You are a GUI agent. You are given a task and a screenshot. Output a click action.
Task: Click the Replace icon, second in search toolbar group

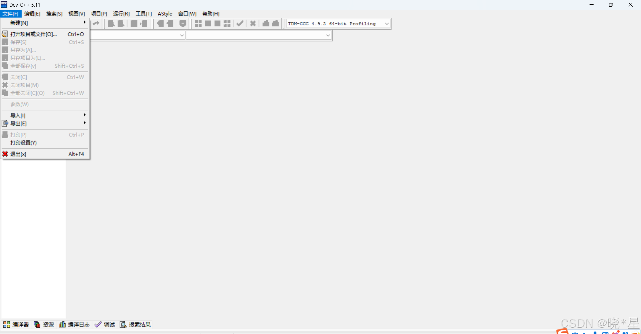pyautogui.click(x=121, y=23)
